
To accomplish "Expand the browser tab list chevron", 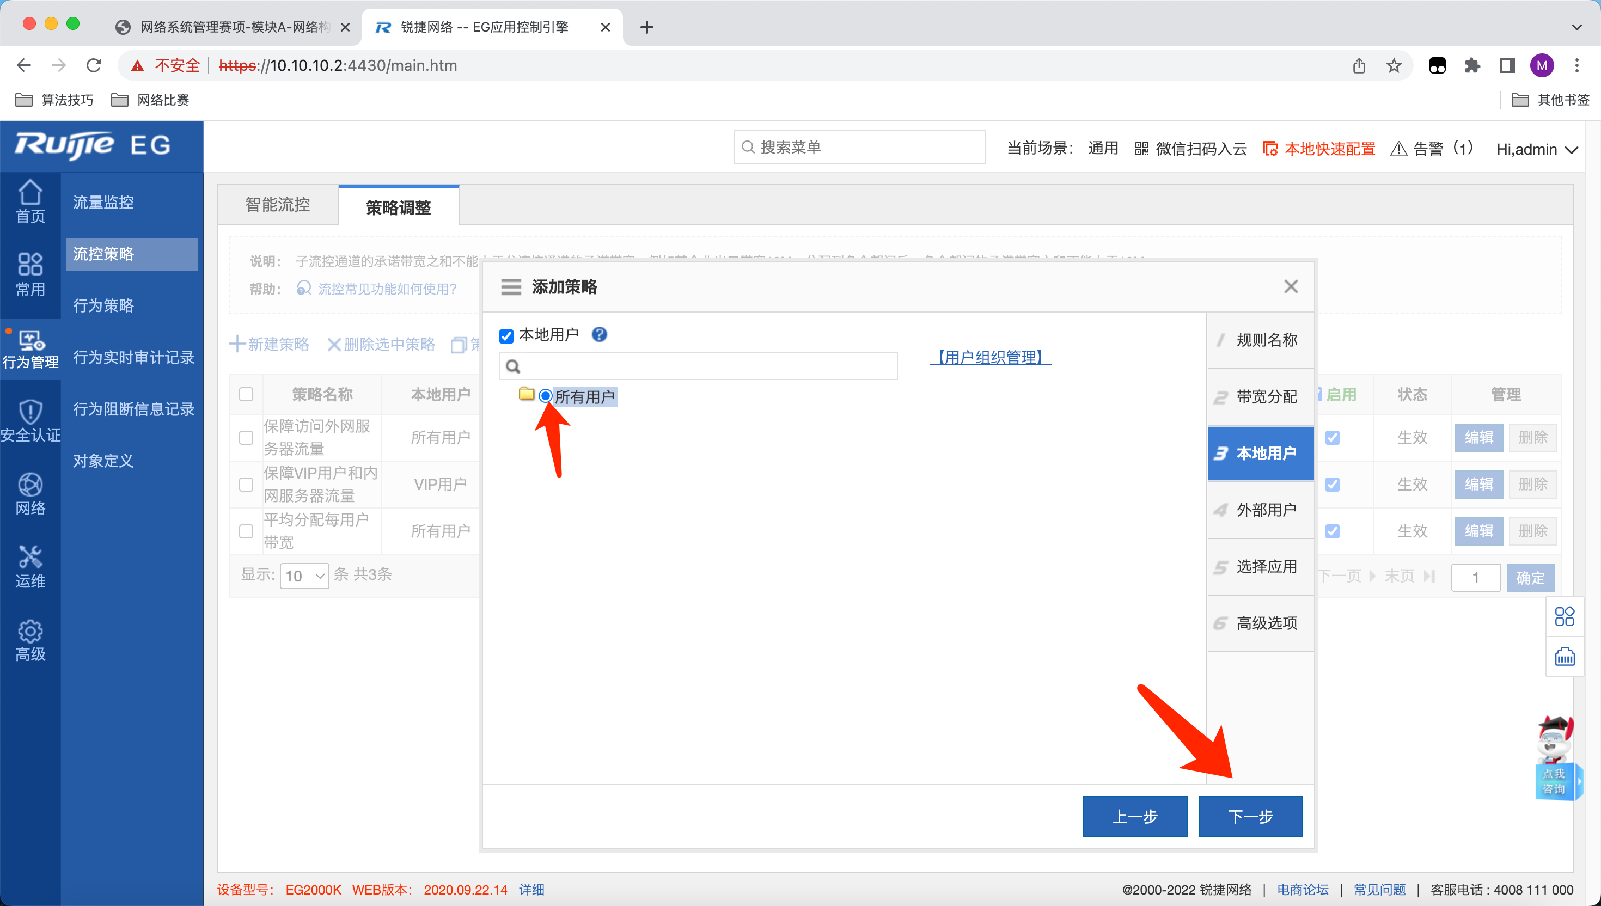I will [1576, 27].
